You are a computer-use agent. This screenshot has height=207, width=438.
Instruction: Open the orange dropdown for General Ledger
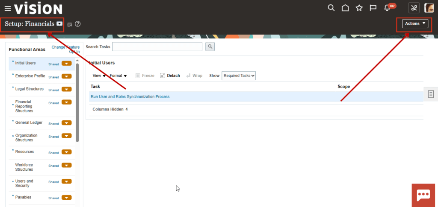point(66,123)
